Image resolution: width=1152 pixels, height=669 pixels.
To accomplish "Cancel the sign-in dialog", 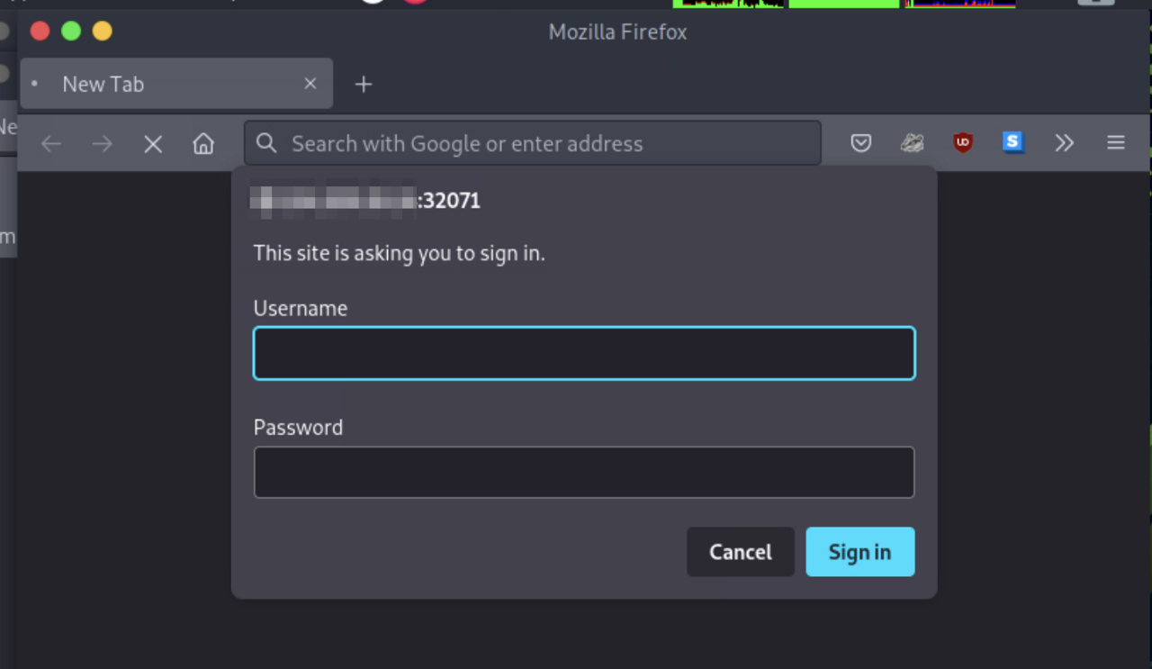I will coord(740,551).
